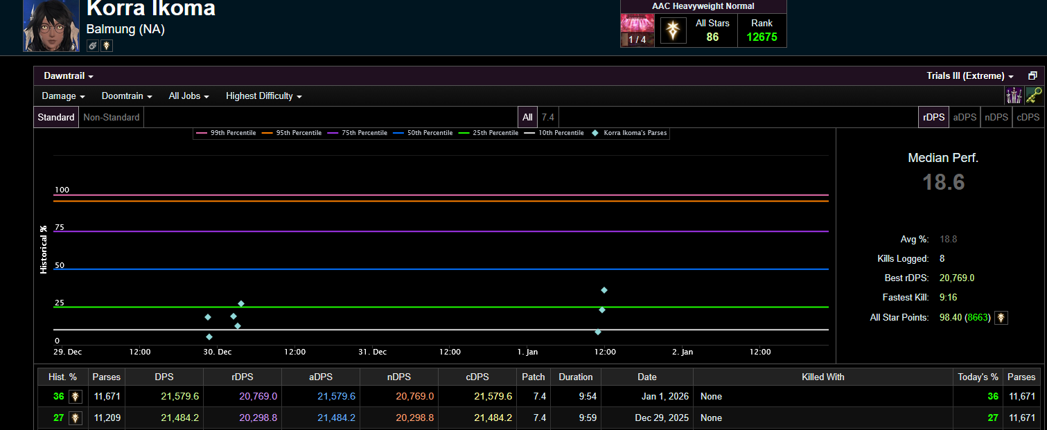Switch to the Non-Standard tab
Screen dimensions: 1047x430
point(112,117)
